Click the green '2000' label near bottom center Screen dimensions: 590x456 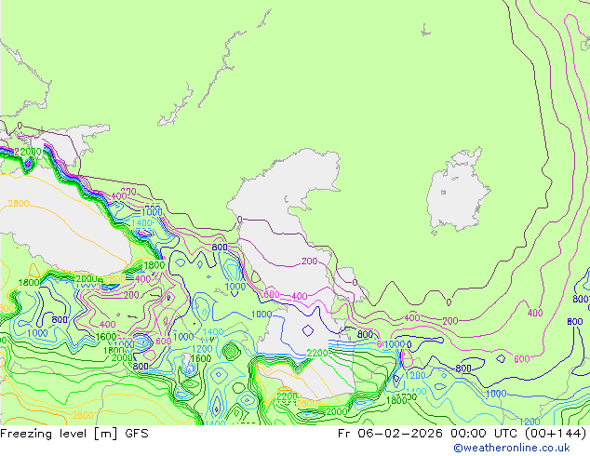coord(337,411)
